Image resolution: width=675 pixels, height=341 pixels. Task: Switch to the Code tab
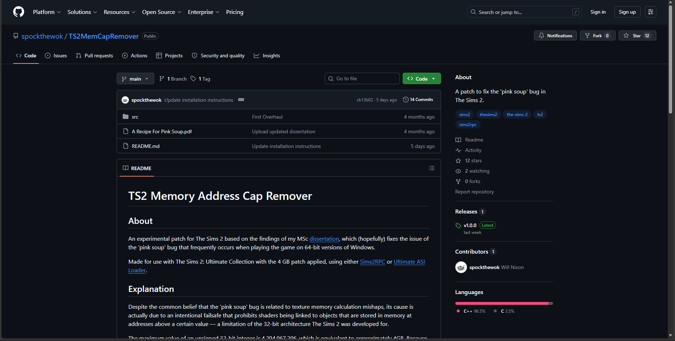click(x=26, y=56)
